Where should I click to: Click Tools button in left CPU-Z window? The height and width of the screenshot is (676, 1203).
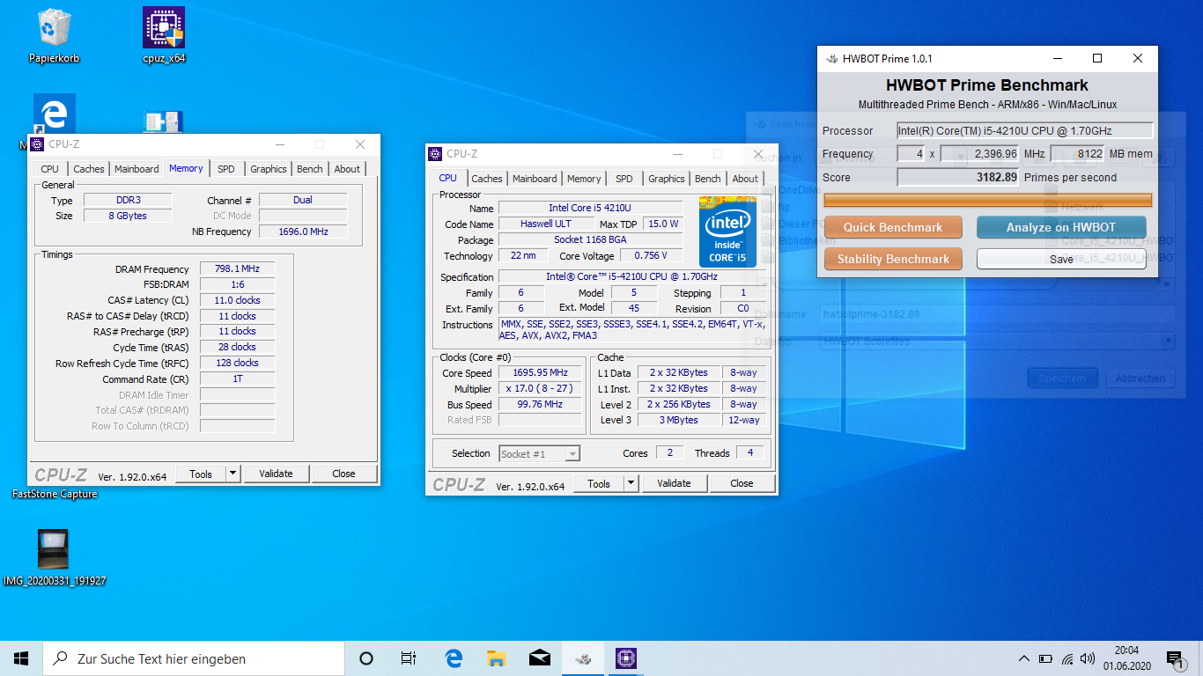[x=201, y=474]
